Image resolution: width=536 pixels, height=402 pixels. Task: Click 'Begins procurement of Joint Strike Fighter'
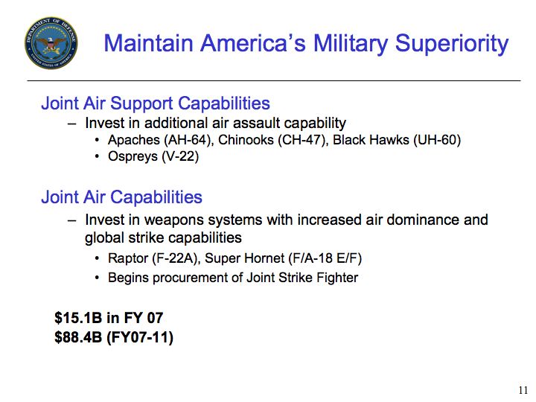pyautogui.click(x=233, y=278)
